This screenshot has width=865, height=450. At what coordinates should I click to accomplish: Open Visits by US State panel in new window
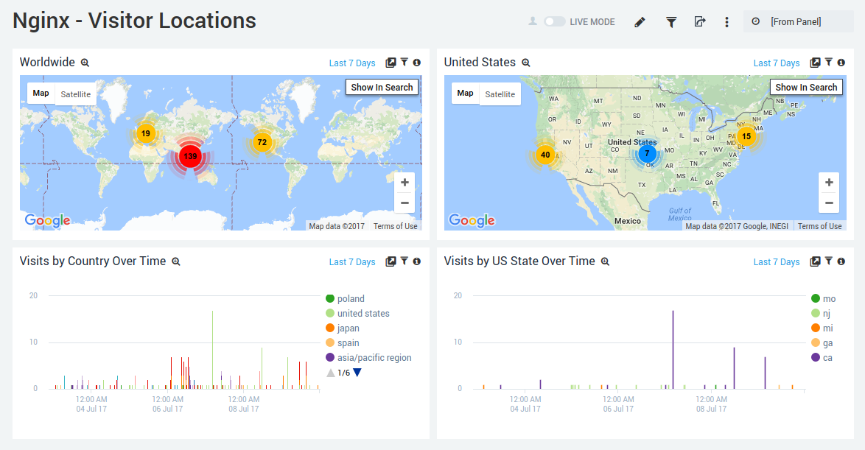coord(815,261)
